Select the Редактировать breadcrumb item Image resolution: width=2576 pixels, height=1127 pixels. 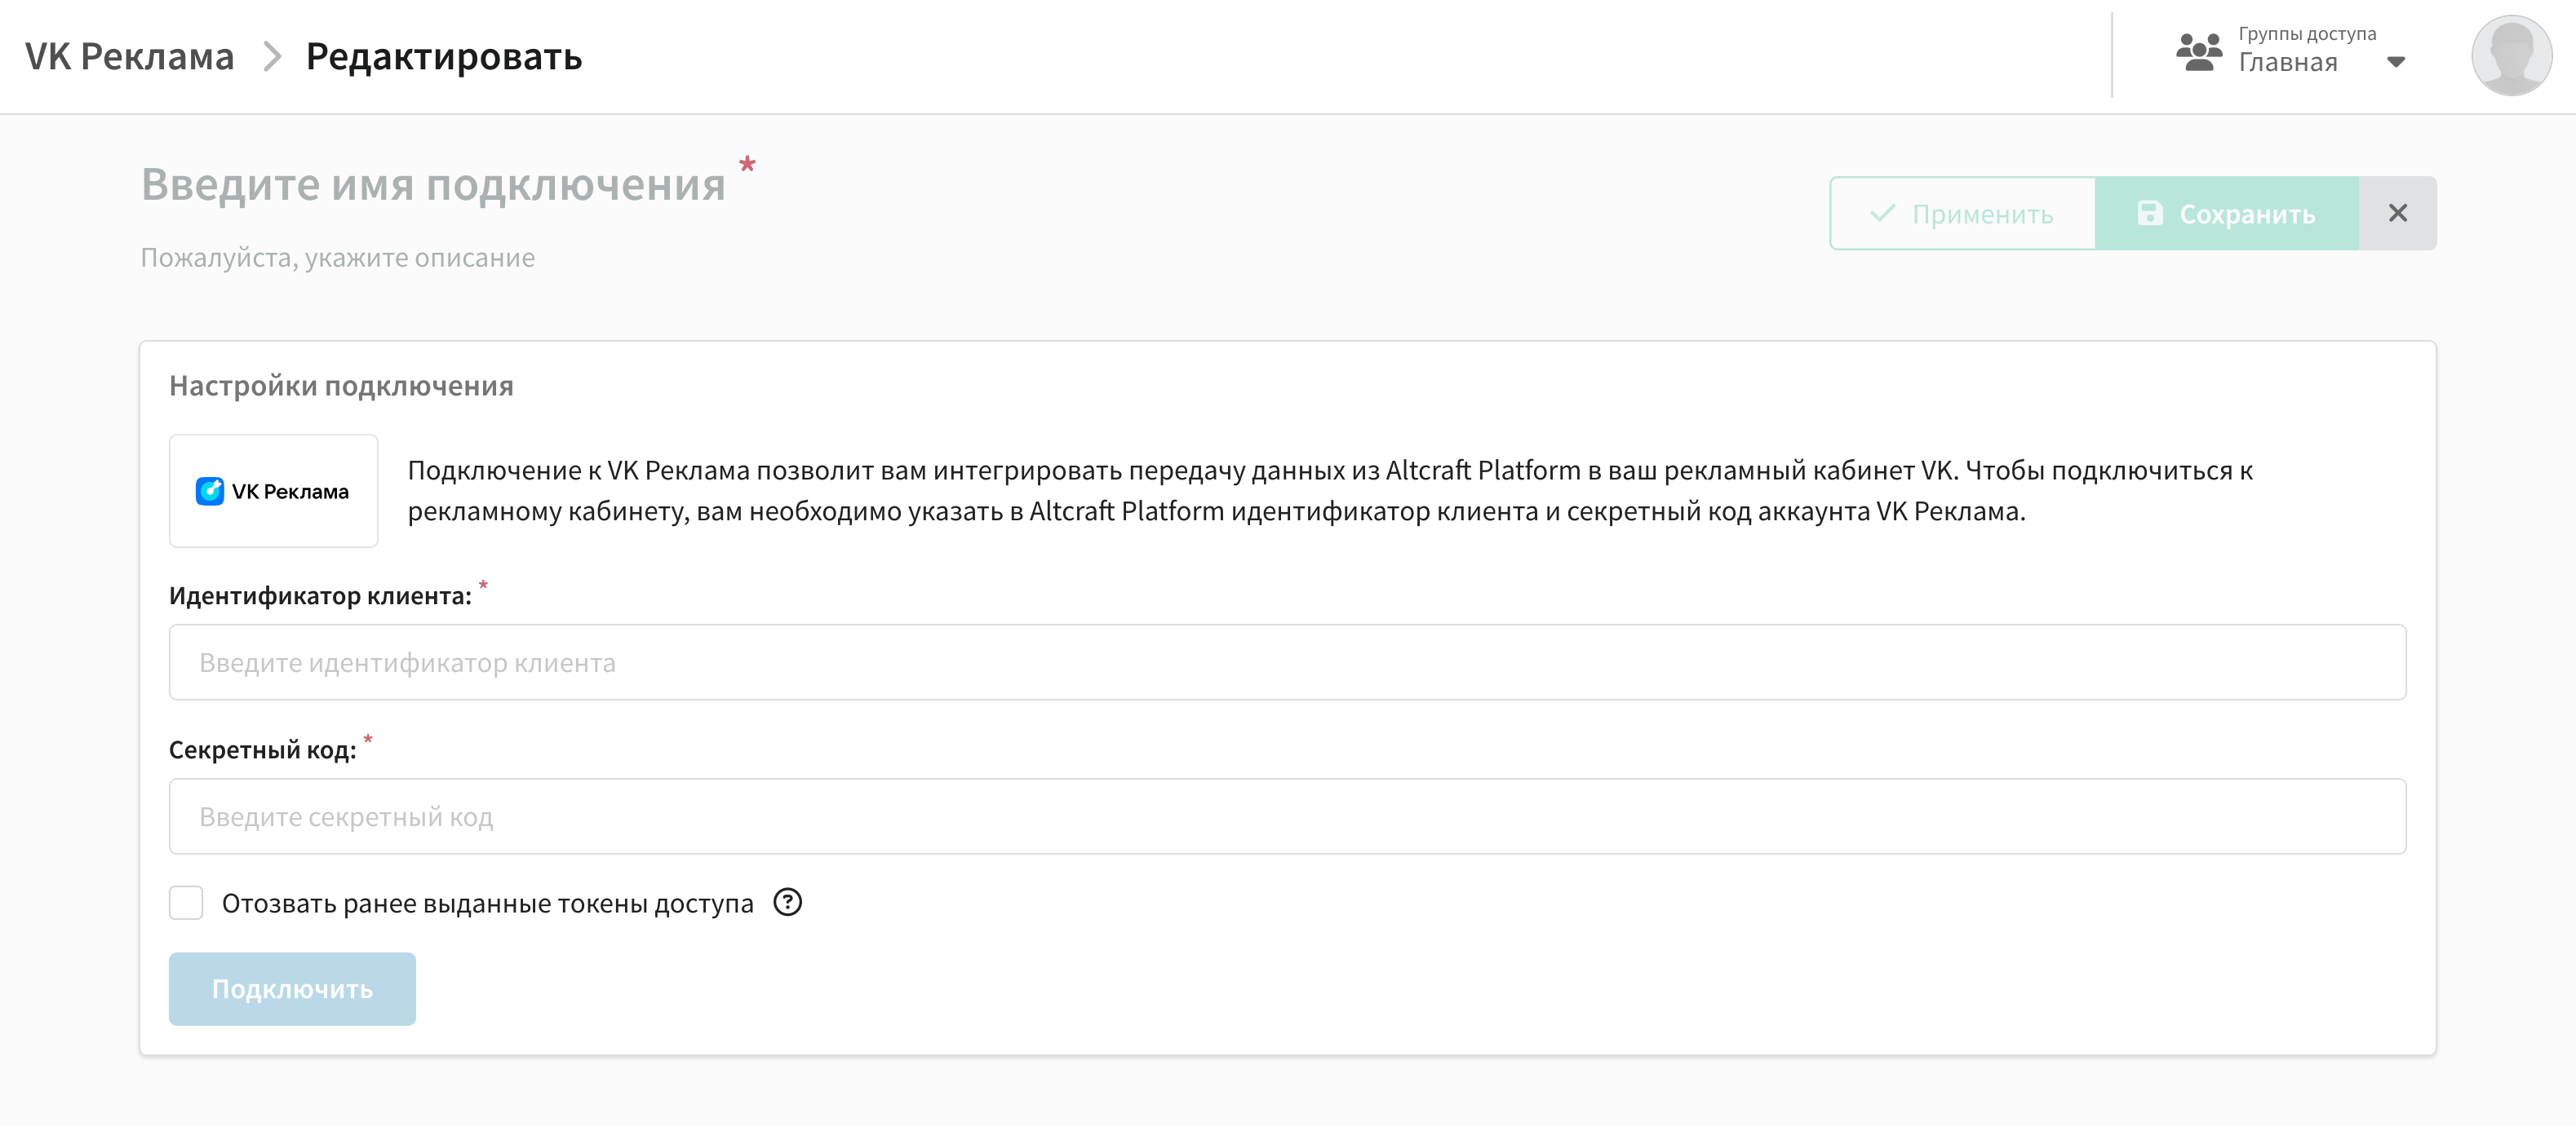click(444, 57)
